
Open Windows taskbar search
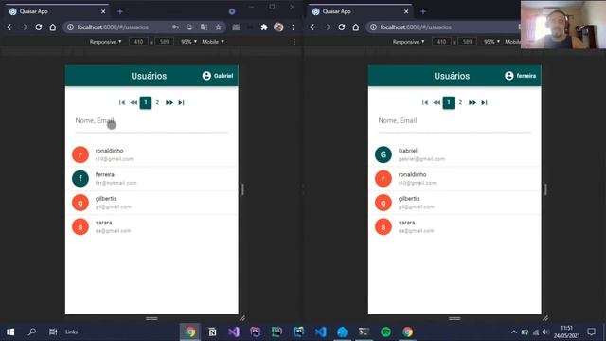tap(32, 332)
